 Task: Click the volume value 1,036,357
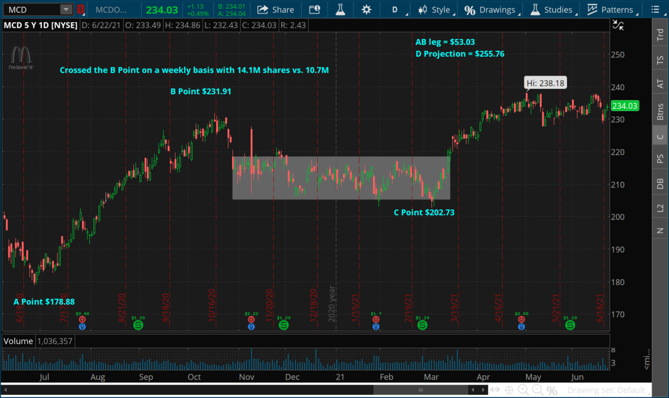coord(55,341)
